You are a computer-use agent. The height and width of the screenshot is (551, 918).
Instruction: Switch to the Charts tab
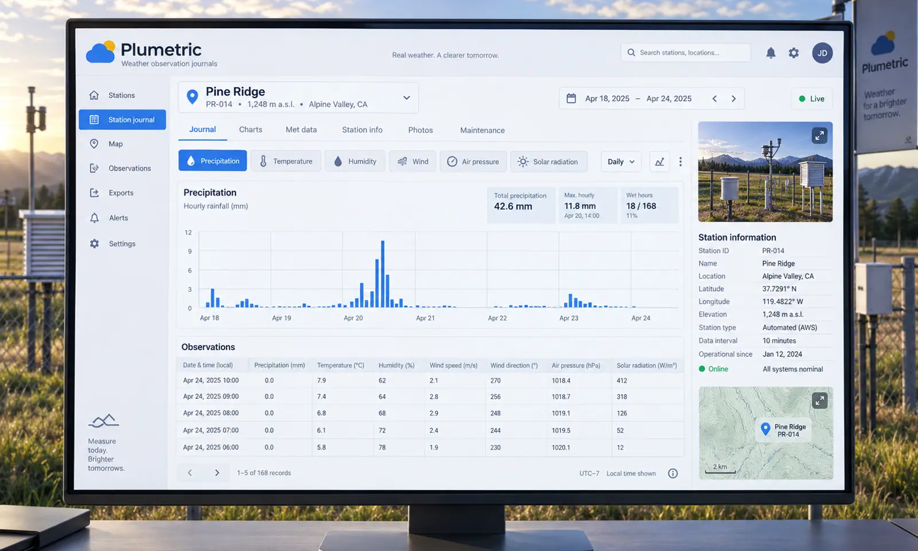point(251,130)
